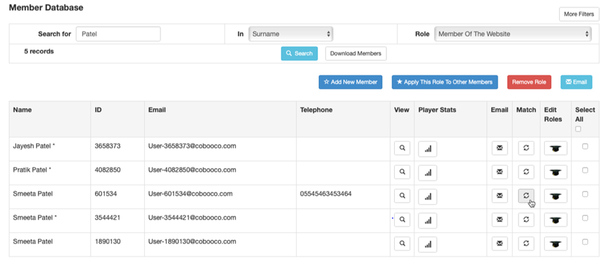Edit roles for member ID 3544421
This screenshot has width=605, height=266.
[x=556, y=220]
